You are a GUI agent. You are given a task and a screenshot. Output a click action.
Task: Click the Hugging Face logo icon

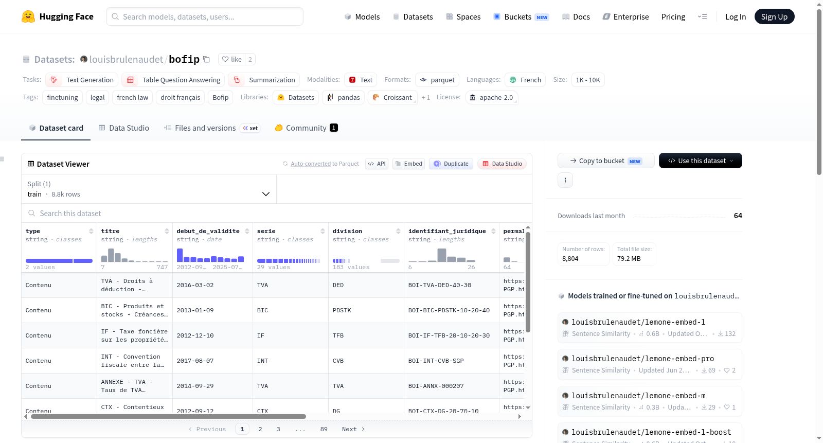[28, 16]
